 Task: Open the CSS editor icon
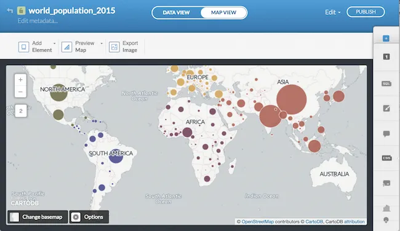tap(386, 158)
